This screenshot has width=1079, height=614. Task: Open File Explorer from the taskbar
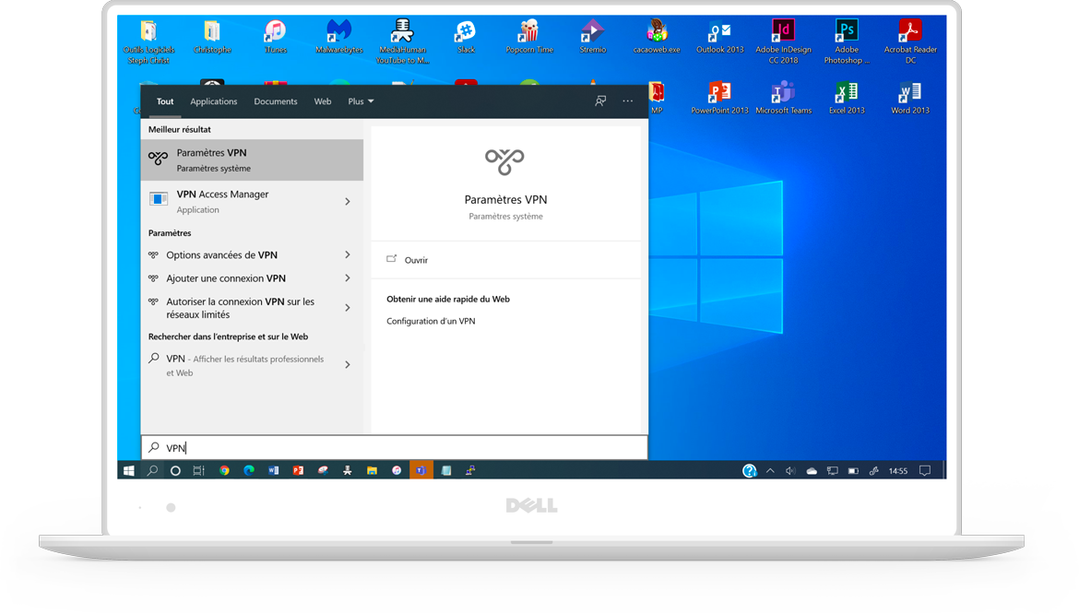click(x=372, y=470)
